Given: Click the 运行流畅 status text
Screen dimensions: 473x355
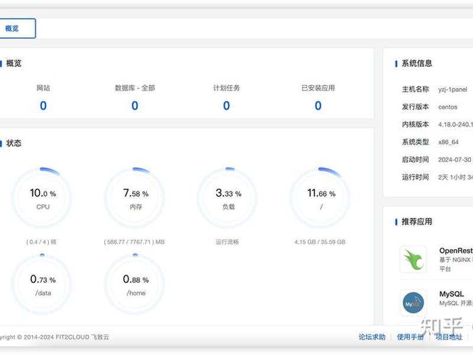Looking at the screenshot, I should 227,242.
